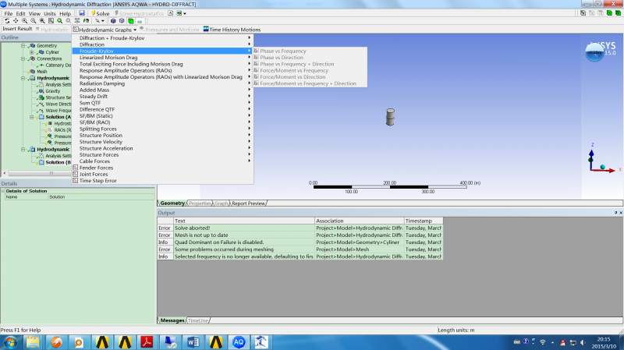Click the Fender Forces graph icon

[75, 168]
